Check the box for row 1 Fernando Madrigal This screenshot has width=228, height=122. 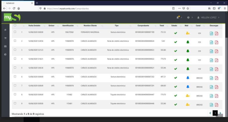15,32
